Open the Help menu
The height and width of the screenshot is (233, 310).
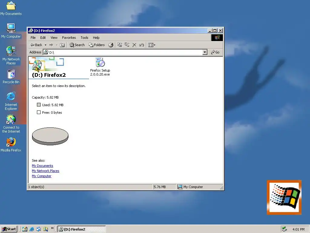pos(96,38)
